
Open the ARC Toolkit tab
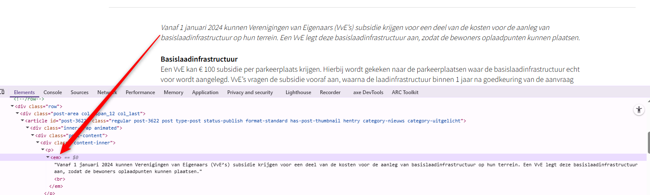405,92
